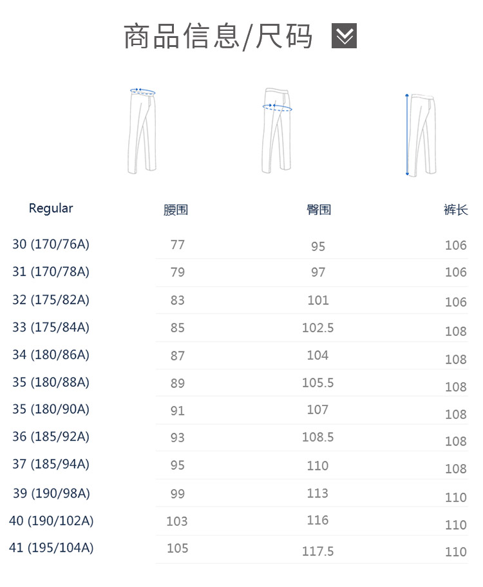Click the hip measurement pants illustration

point(276,130)
